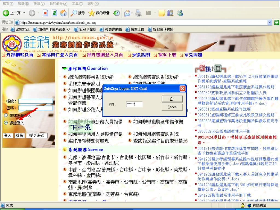Go to 本部同仁登入頁首 link

[x=60, y=55]
